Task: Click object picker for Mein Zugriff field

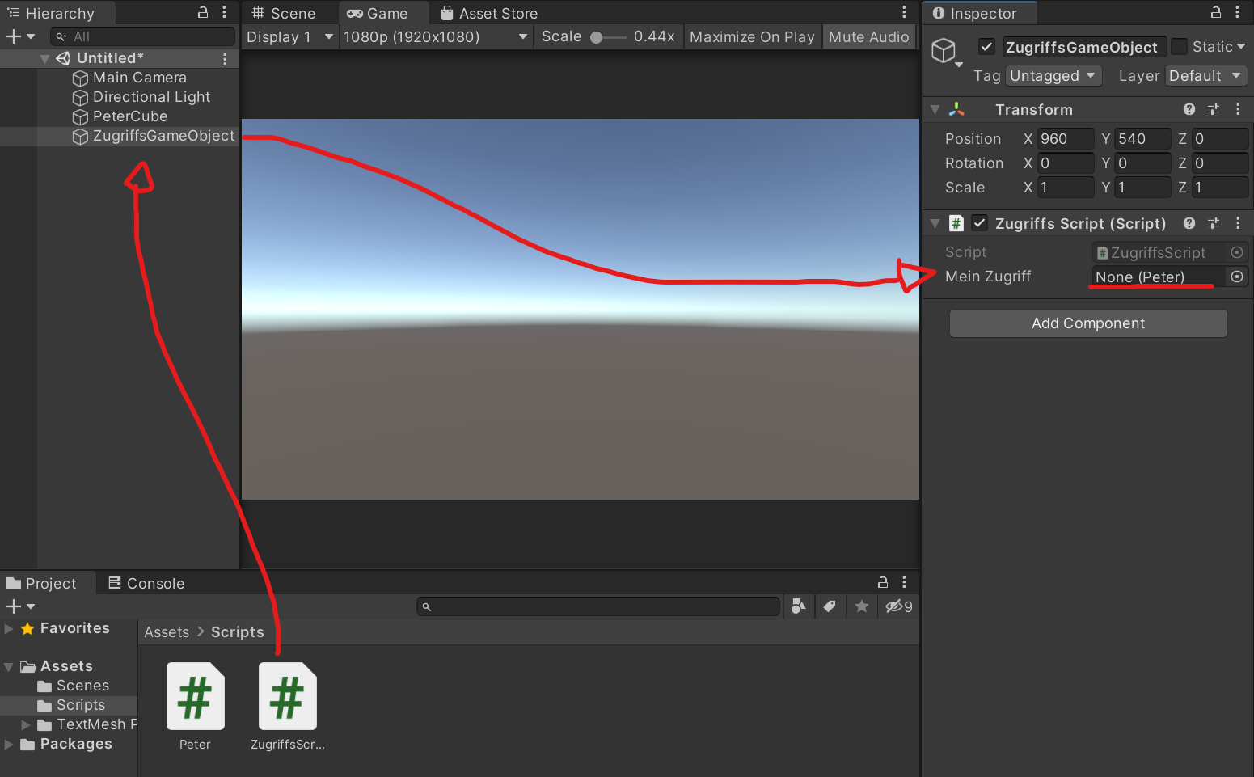Action: click(x=1236, y=277)
